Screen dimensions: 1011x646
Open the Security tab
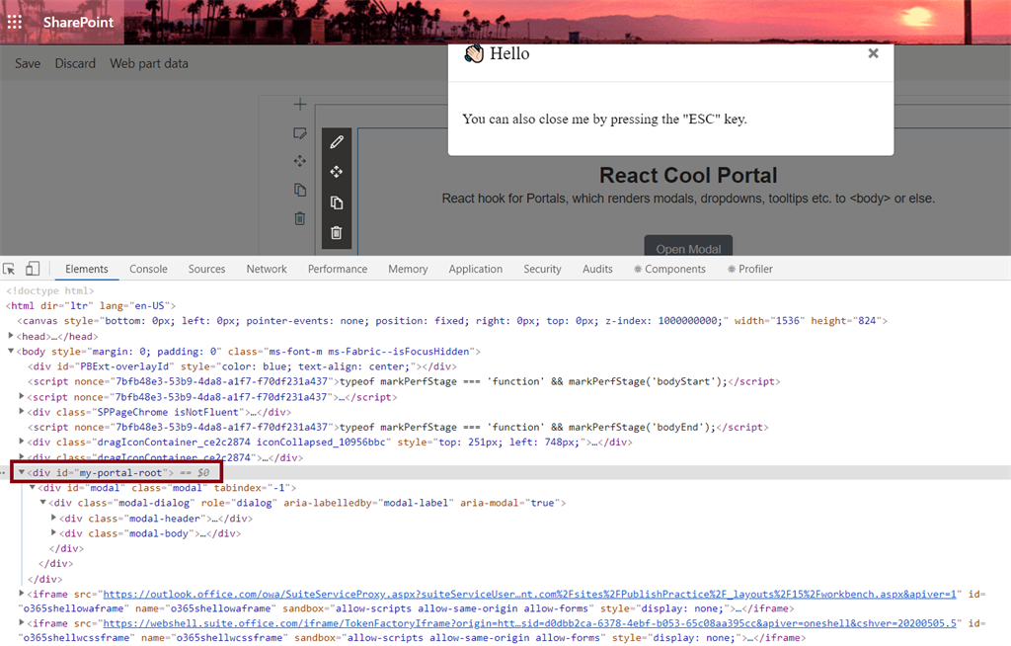542,269
